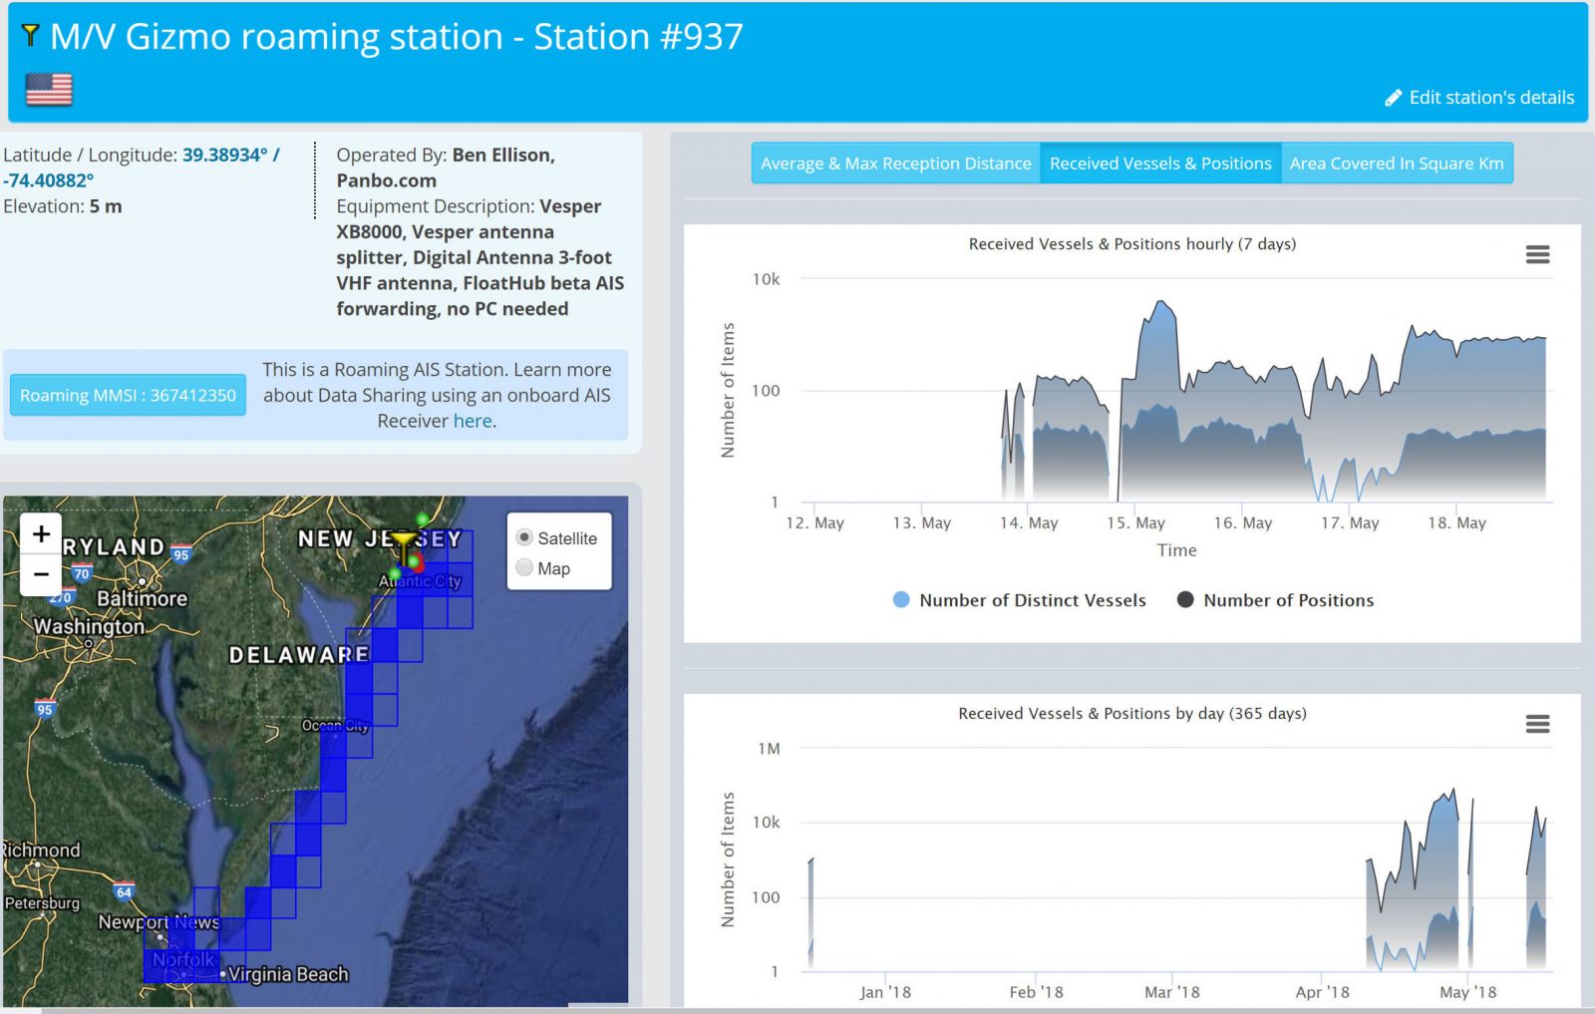Click the green marker above the yellow antenna marker
Image resolution: width=1595 pixels, height=1014 pixels.
point(422,518)
